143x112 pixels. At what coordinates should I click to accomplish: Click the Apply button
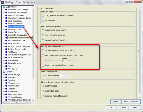tap(116, 101)
